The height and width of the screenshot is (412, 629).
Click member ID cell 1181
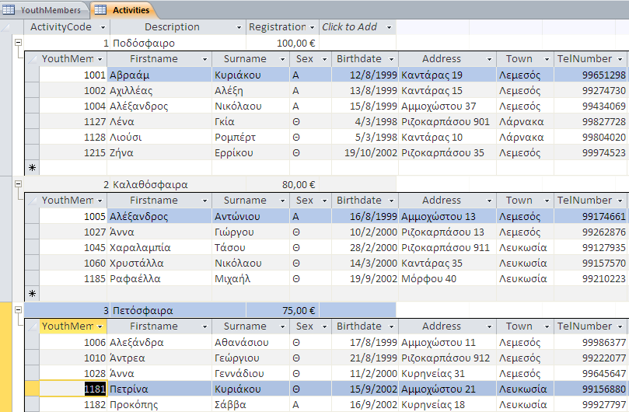[x=73, y=389]
